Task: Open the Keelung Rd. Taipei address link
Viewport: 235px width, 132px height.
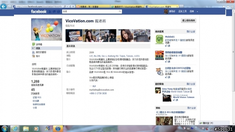Action: (114, 56)
